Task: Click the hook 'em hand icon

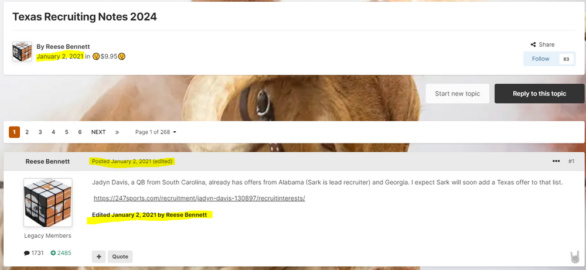Action: [575, 257]
